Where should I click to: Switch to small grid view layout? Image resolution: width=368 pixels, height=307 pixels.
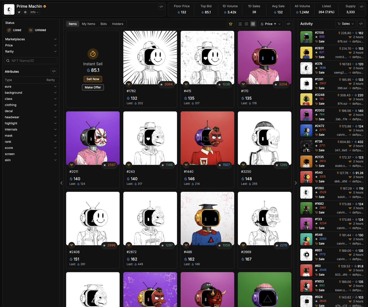[x=246, y=24]
